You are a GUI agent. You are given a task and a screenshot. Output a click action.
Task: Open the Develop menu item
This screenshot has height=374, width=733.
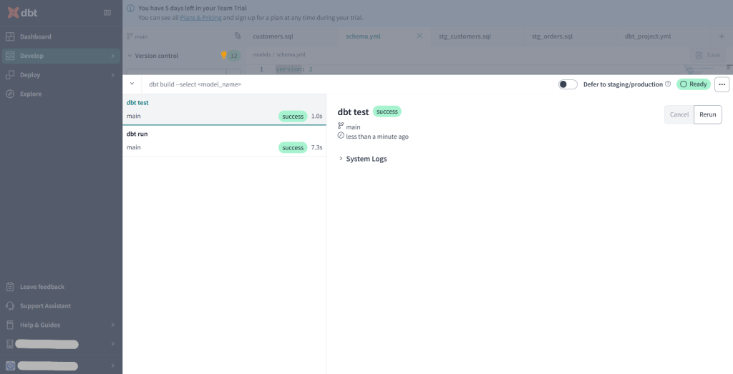(x=61, y=56)
